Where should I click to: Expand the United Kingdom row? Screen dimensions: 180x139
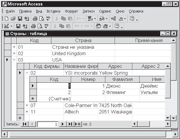click(14, 53)
